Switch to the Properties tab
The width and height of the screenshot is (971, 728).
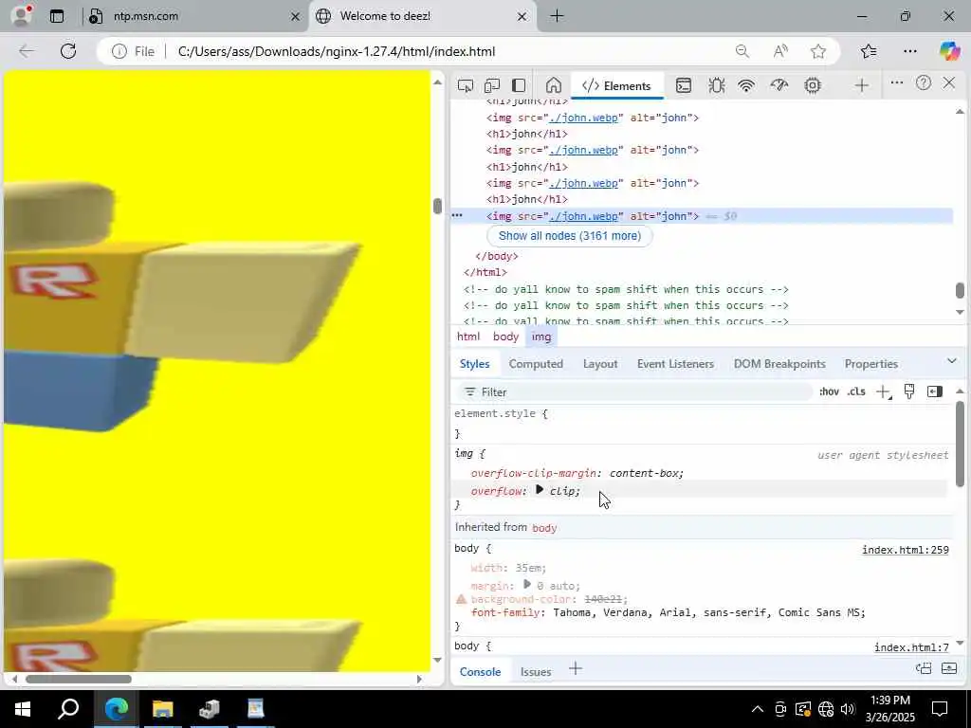pos(871,364)
